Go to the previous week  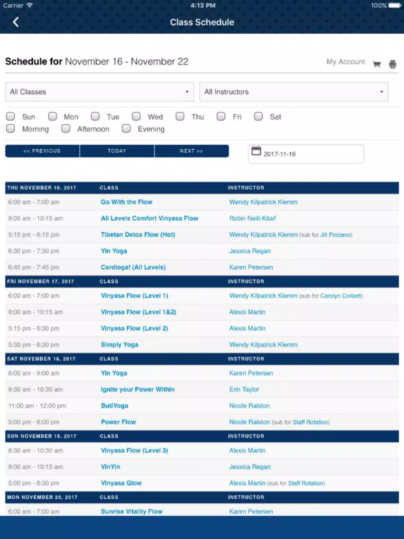(x=42, y=151)
